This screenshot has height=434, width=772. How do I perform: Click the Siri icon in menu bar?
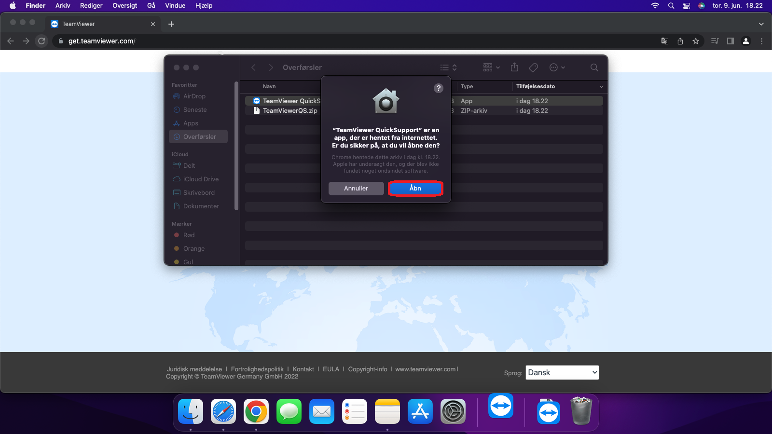[702, 6]
